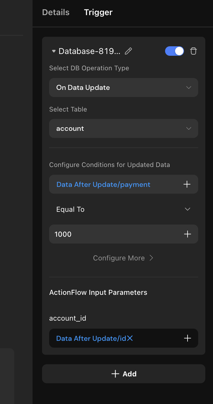Click the 1000 value input field

pos(124,234)
